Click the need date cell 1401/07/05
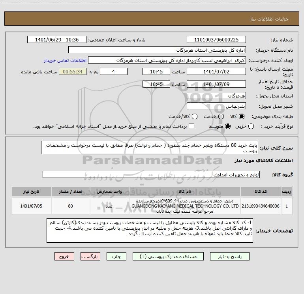The width and height of the screenshot is (304, 294). point(31,206)
